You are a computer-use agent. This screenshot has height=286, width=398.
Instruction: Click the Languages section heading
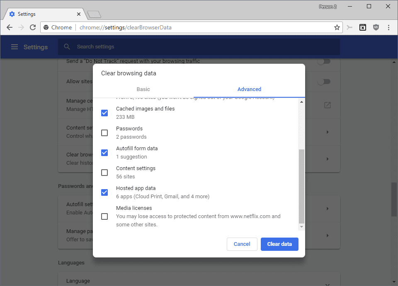pyautogui.click(x=71, y=263)
